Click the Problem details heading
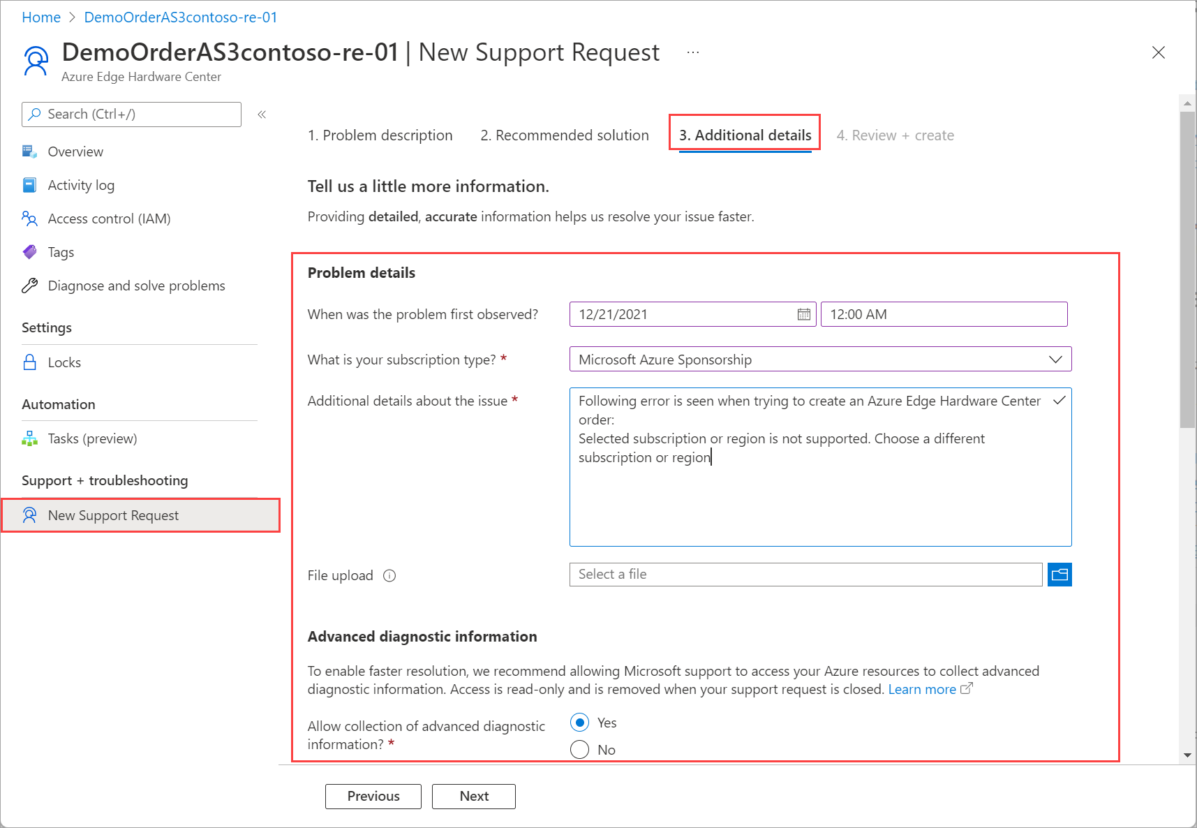 (362, 273)
